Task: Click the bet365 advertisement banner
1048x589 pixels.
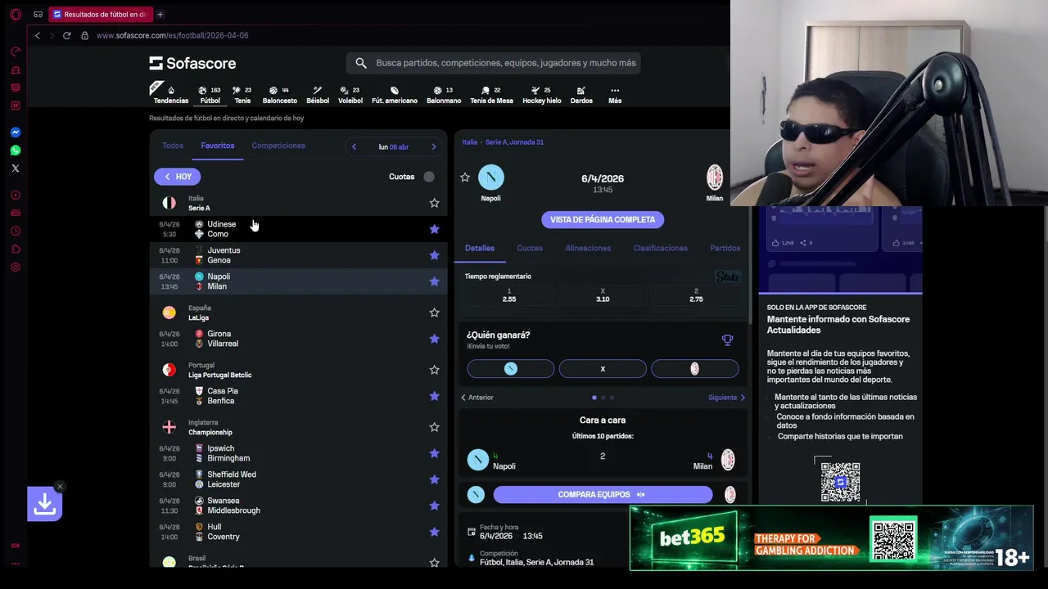Action: (x=830, y=537)
